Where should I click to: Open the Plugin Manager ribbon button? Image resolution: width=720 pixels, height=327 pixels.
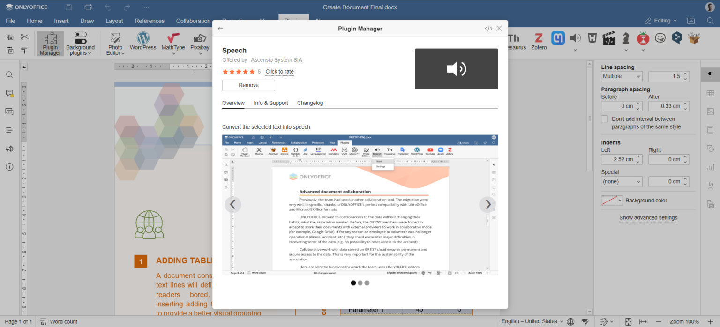click(50, 44)
